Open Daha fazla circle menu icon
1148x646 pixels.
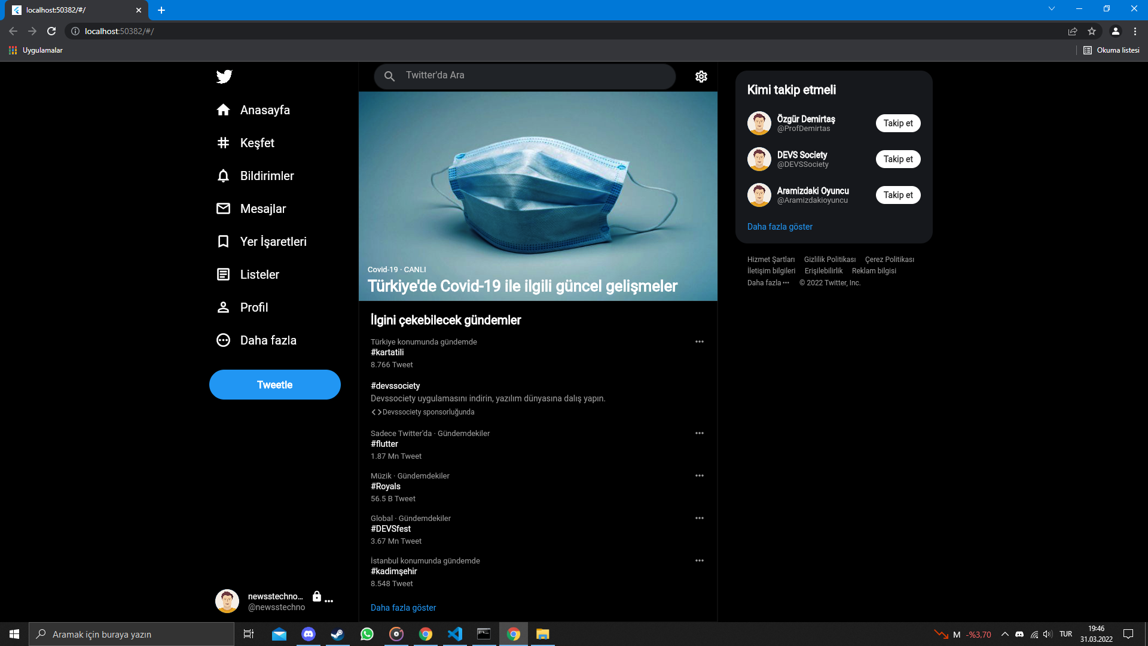[x=223, y=340]
